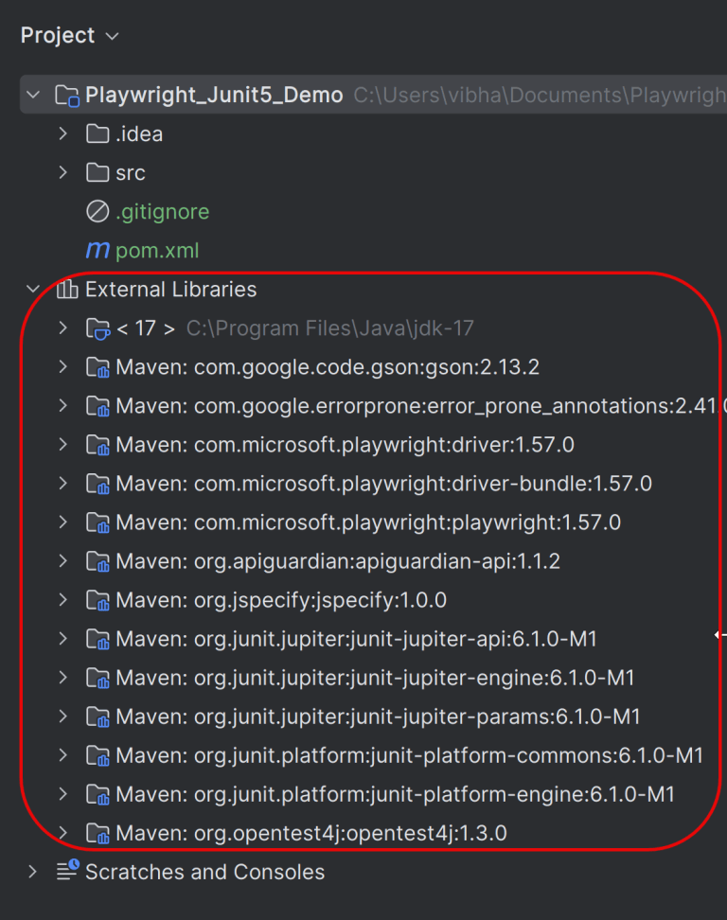Select the Playwright_Junit5_Demo project name

pyautogui.click(x=214, y=95)
